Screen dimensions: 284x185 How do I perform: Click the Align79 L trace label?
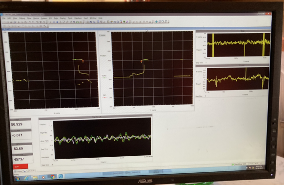click(x=43, y=132)
